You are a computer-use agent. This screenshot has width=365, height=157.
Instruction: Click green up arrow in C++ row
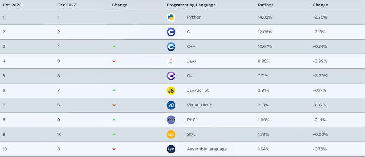114,47
